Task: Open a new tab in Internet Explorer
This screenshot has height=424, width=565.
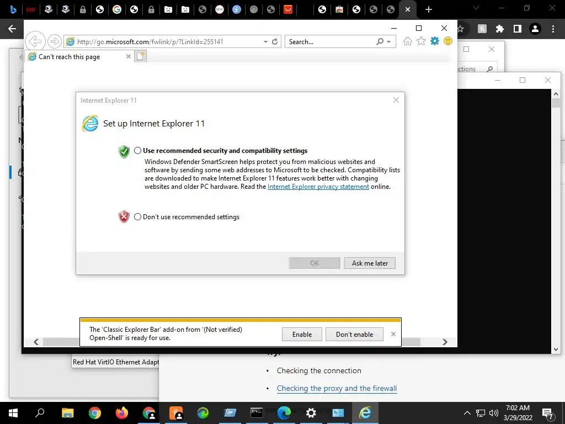Action: point(141,56)
